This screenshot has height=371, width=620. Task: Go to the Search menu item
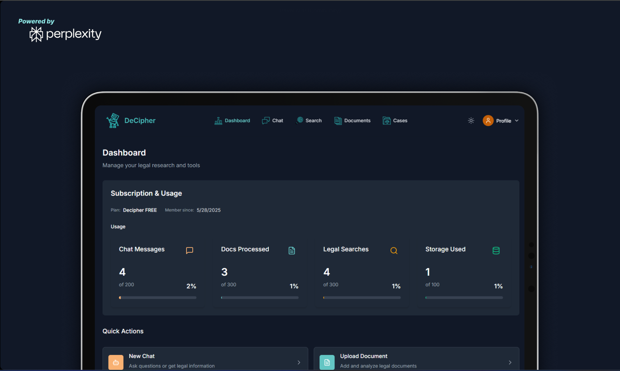pyautogui.click(x=309, y=121)
